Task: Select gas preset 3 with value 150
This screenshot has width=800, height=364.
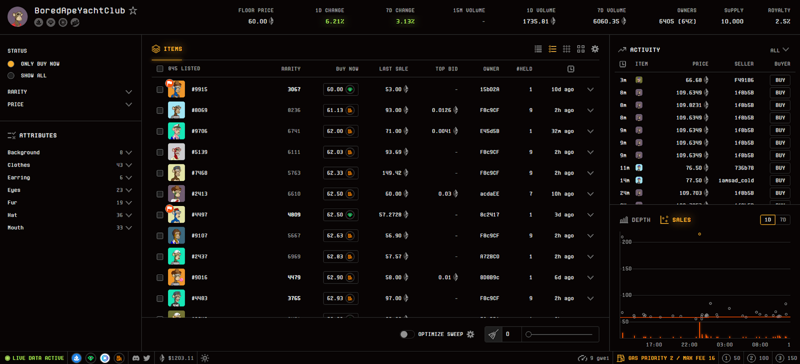Action: pyautogui.click(x=787, y=358)
